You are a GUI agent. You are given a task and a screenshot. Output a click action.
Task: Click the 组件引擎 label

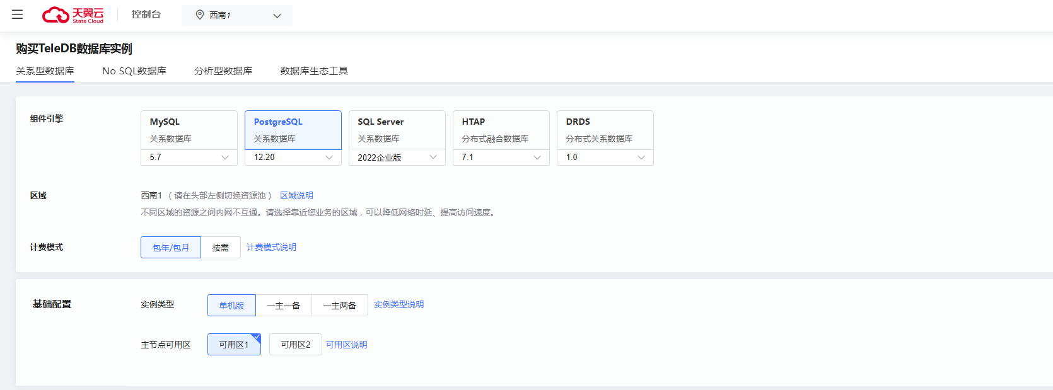point(47,118)
